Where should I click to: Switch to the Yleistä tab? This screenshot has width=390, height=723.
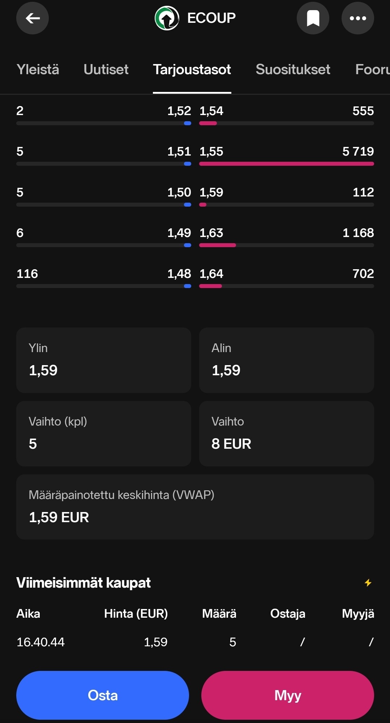[38, 69]
